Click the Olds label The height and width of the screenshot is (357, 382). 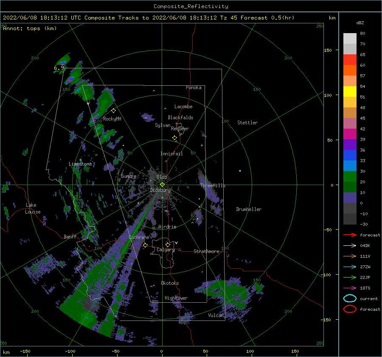click(x=162, y=177)
